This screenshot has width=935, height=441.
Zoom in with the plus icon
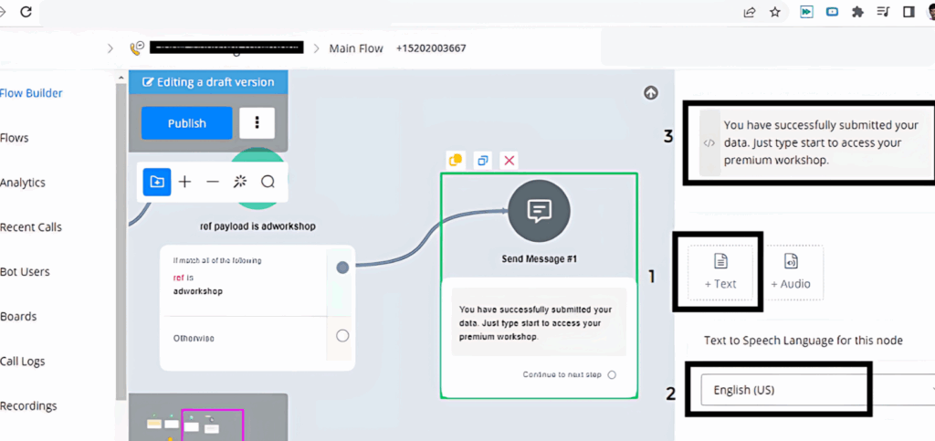point(184,182)
